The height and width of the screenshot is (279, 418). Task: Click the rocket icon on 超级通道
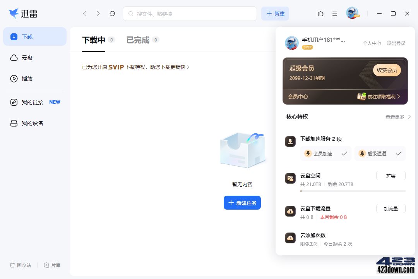coord(362,153)
